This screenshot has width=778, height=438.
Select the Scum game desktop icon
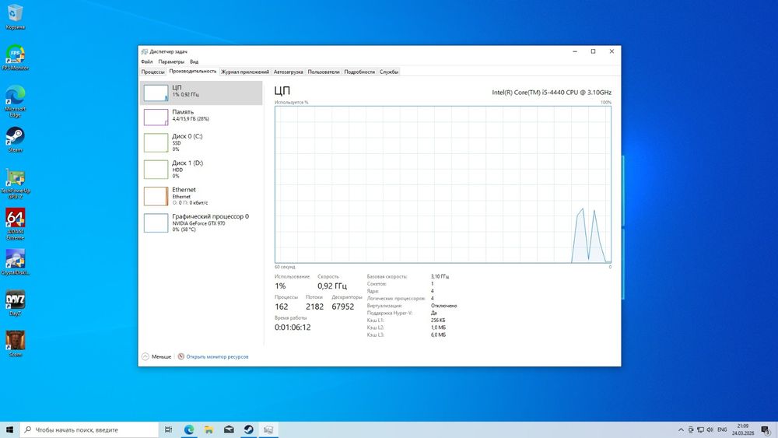pos(15,344)
